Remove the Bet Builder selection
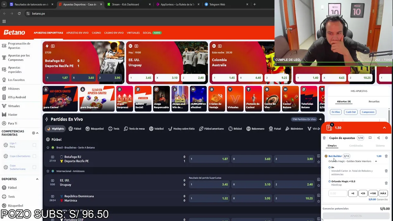 386,156
